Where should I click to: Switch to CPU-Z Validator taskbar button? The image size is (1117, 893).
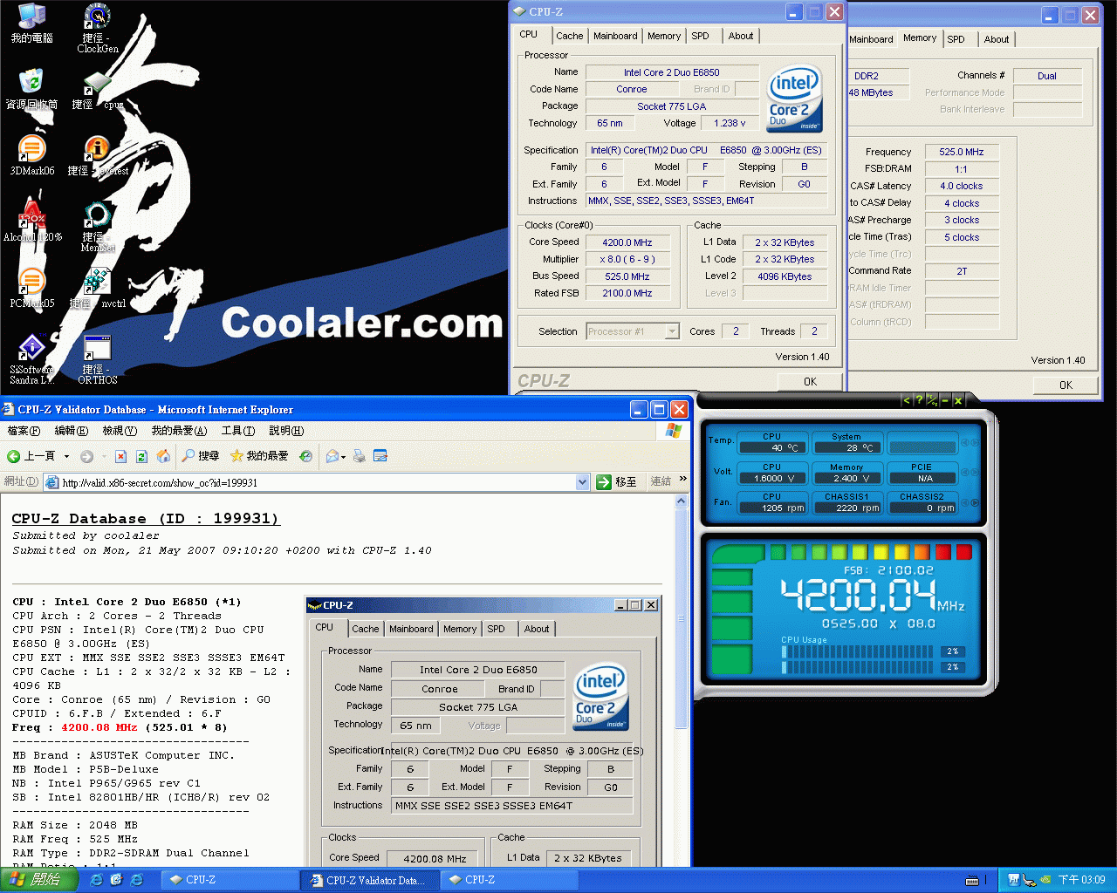pos(369,881)
